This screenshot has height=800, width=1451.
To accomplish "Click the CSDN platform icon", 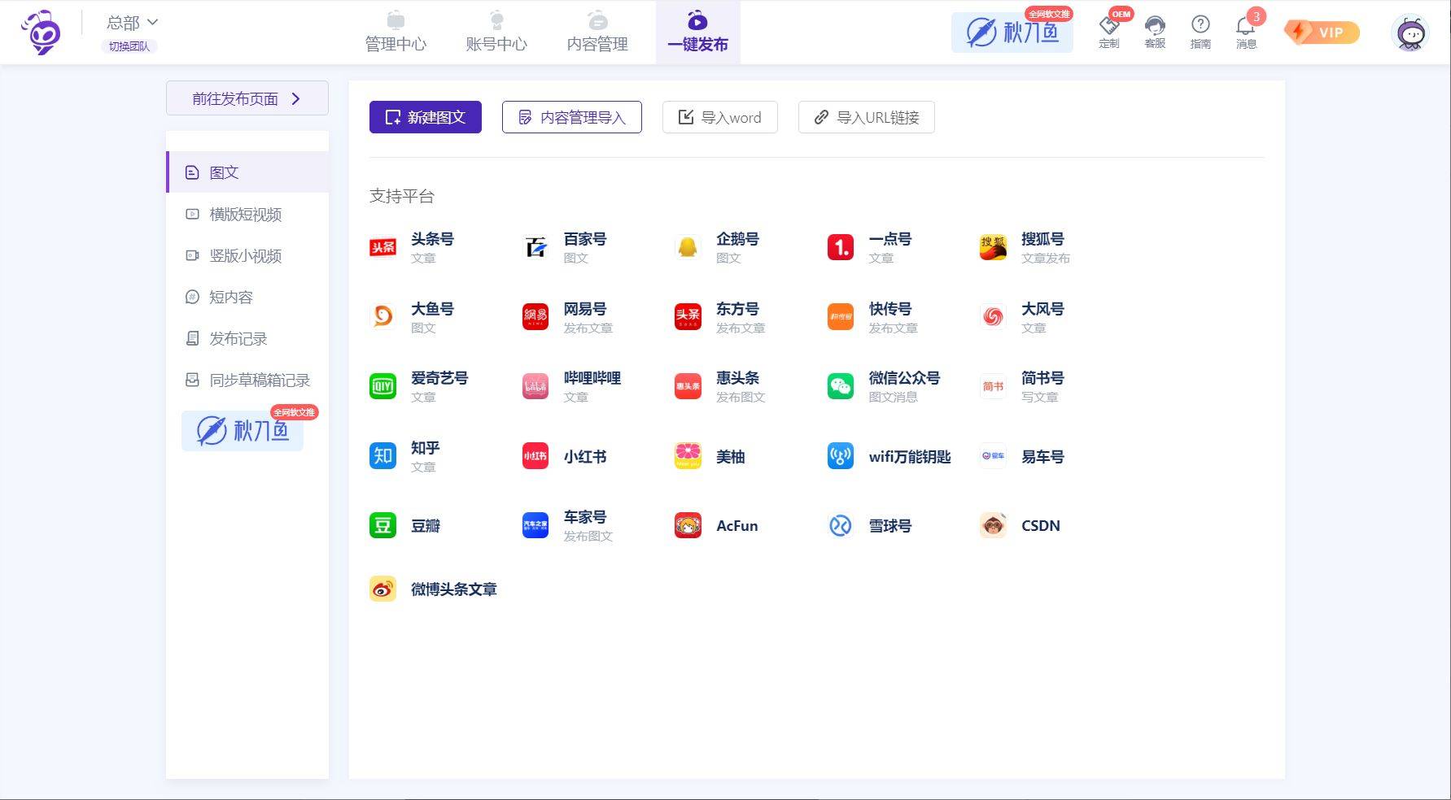I will point(993,526).
